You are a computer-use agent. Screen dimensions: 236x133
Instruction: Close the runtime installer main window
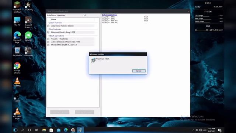tap(188, 11)
